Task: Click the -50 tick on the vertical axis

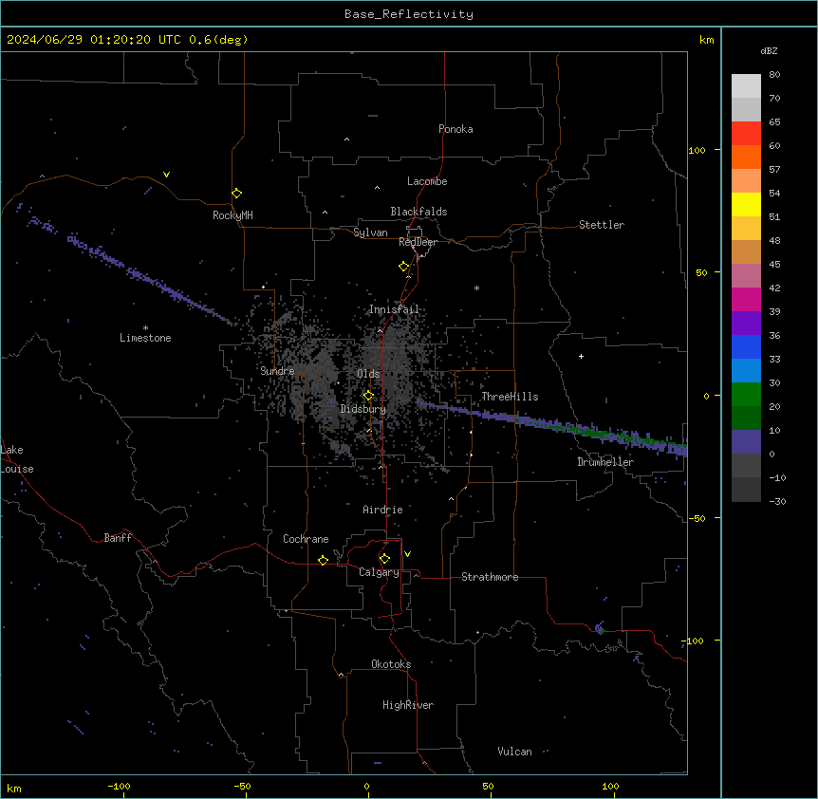Action: pos(697,518)
